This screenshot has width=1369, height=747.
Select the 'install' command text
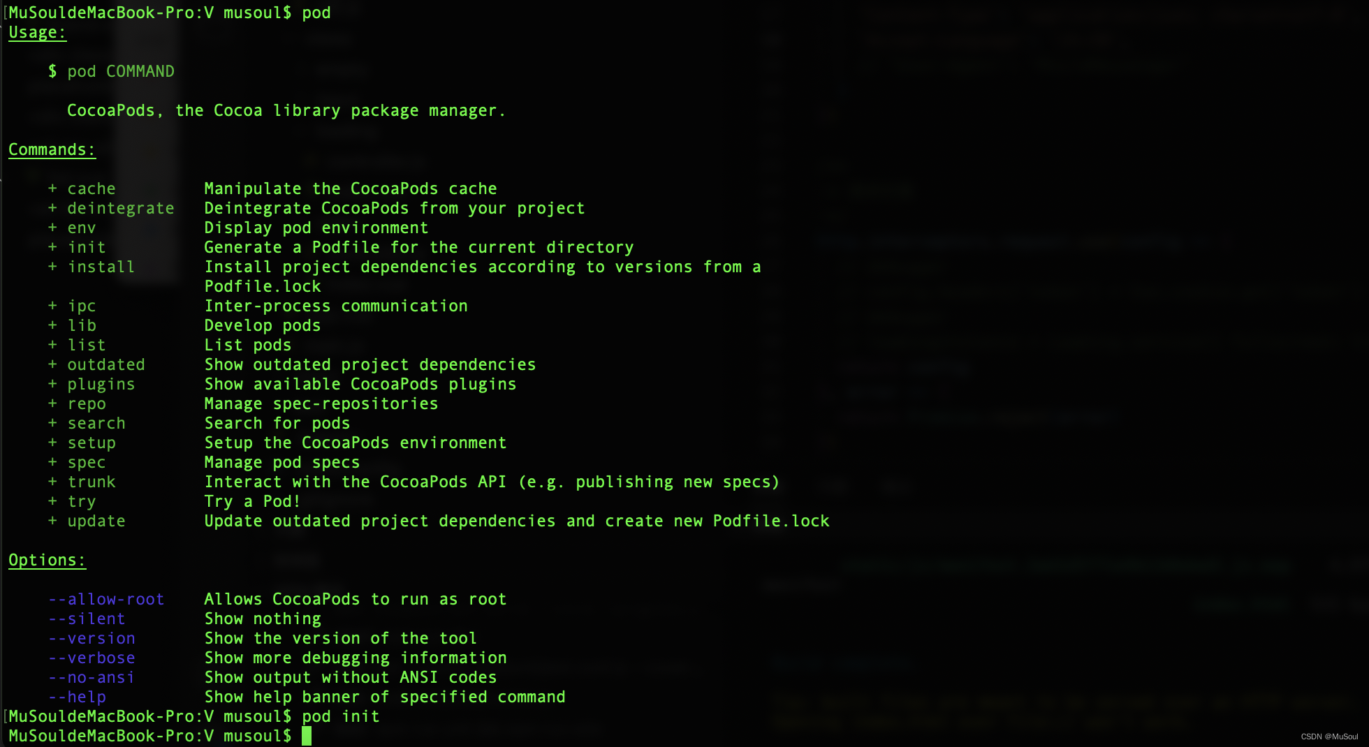coord(101,267)
